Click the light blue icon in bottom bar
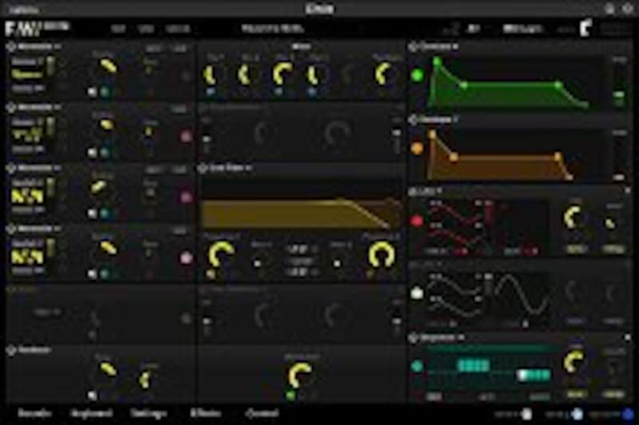639x425 pixels. coord(577,414)
